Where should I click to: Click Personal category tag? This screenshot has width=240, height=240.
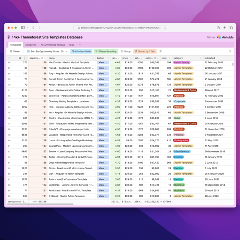pyautogui.click(x=179, y=135)
